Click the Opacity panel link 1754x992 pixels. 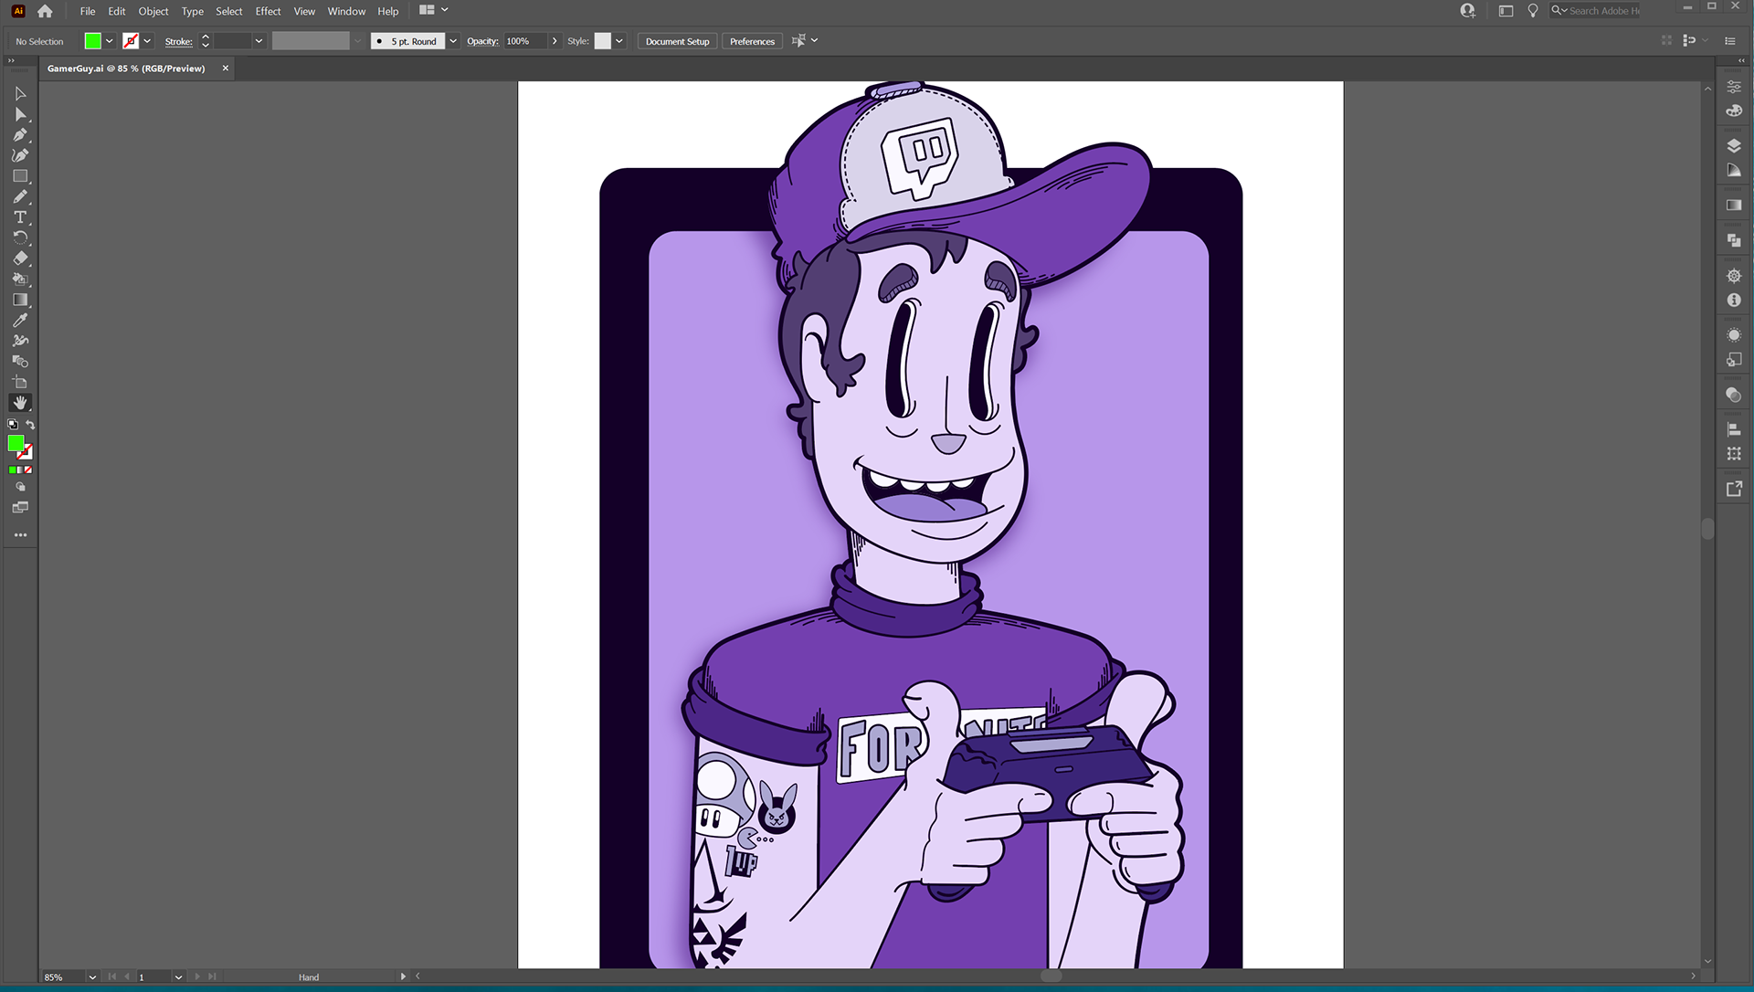point(482,41)
